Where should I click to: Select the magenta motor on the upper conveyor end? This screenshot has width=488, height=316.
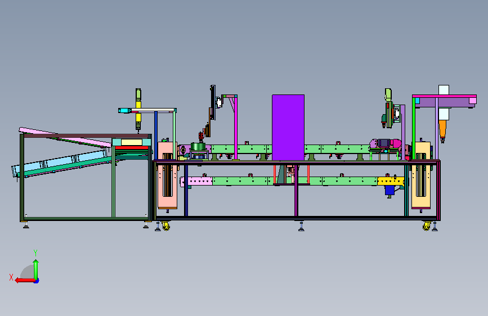tap(396, 143)
